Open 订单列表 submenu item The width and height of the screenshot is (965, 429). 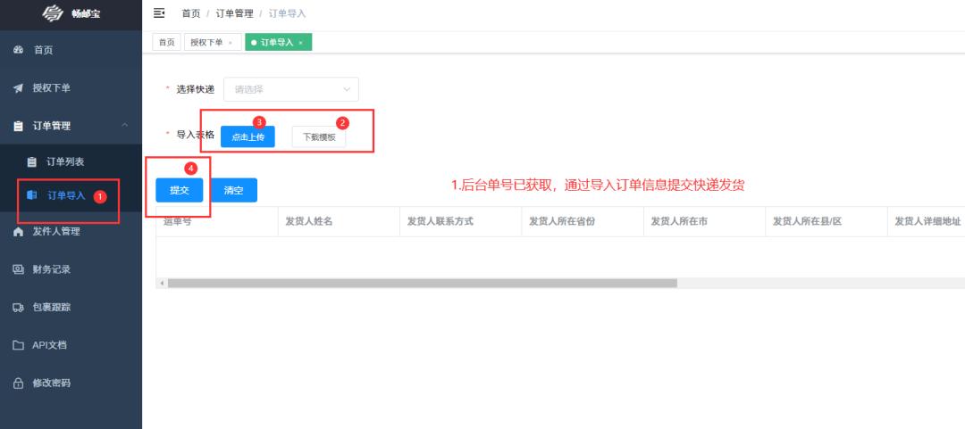coord(71,162)
